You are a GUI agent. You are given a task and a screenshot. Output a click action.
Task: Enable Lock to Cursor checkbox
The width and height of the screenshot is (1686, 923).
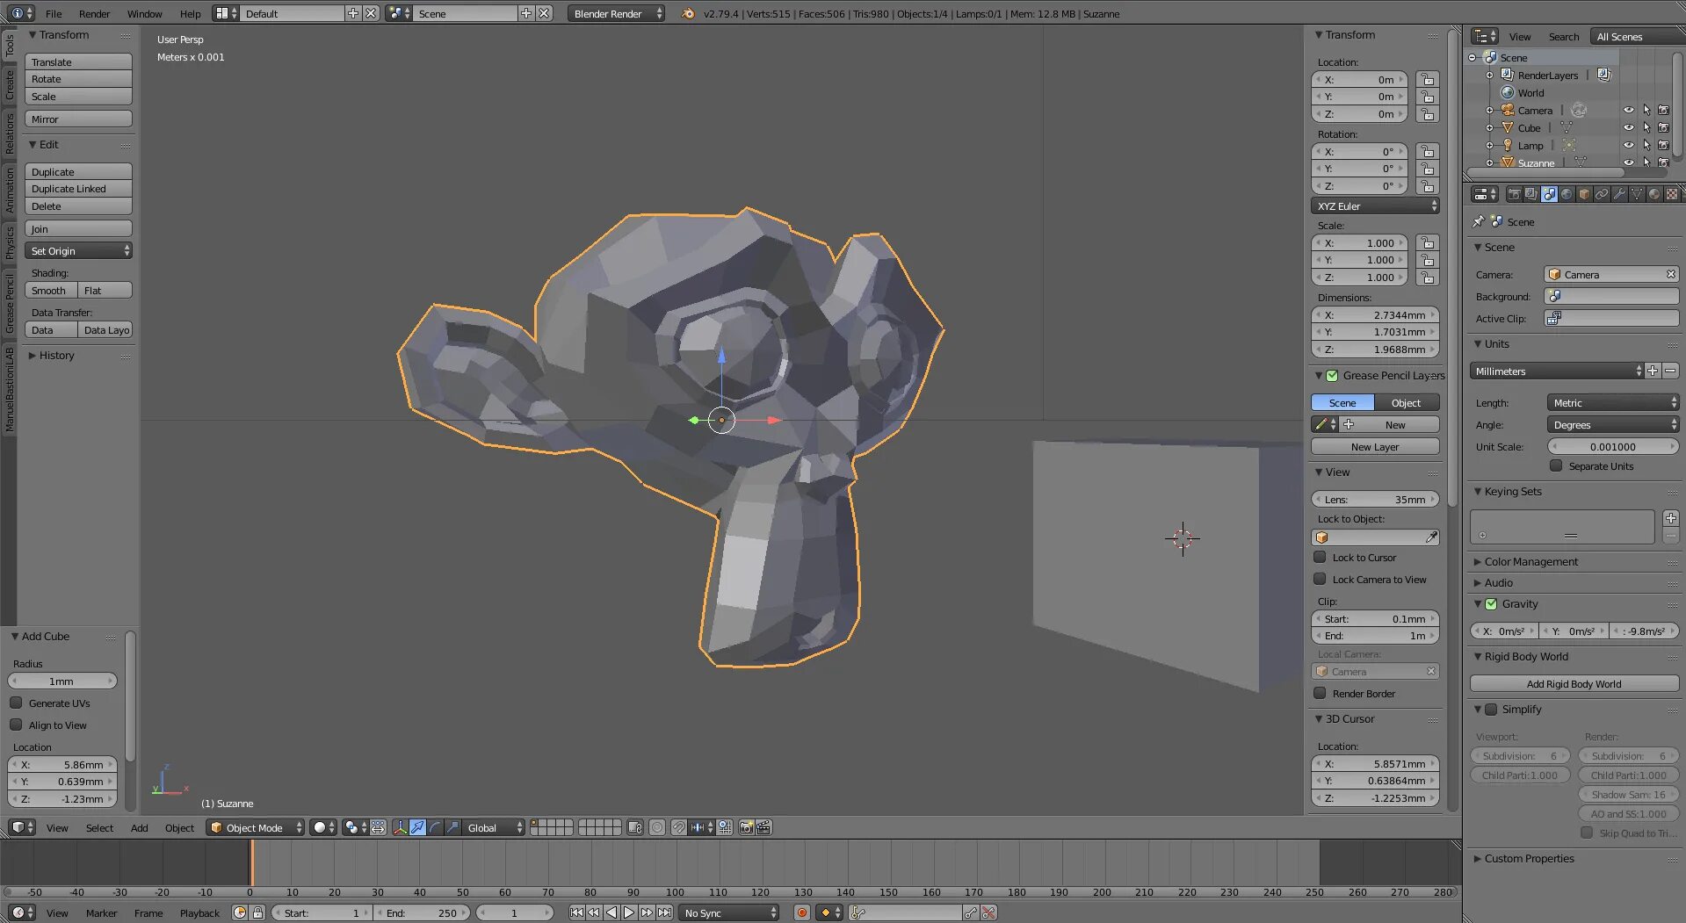tap(1320, 557)
